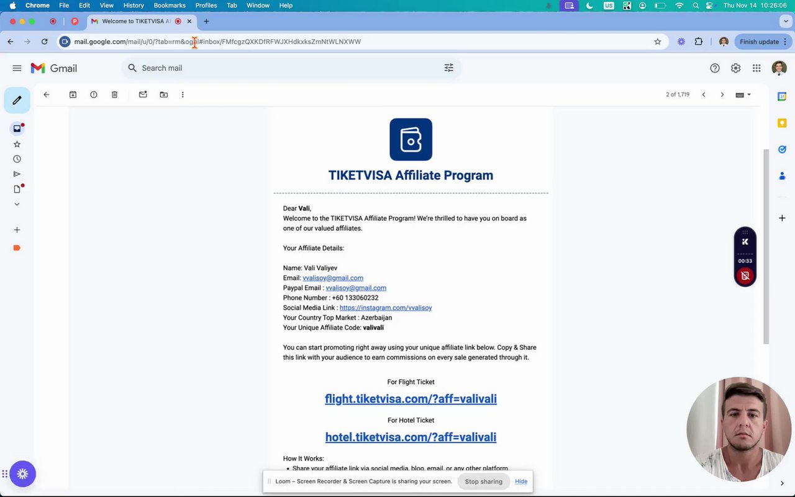The width and height of the screenshot is (795, 497).
Task: Open the Profiles menu
Action: coord(206,5)
